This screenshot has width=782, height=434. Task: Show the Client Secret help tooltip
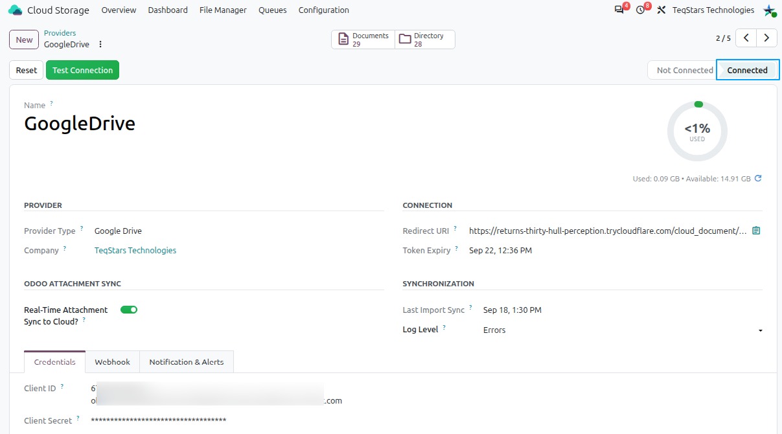coord(78,418)
